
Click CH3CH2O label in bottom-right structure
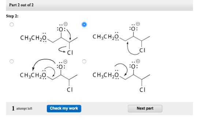click(106, 75)
